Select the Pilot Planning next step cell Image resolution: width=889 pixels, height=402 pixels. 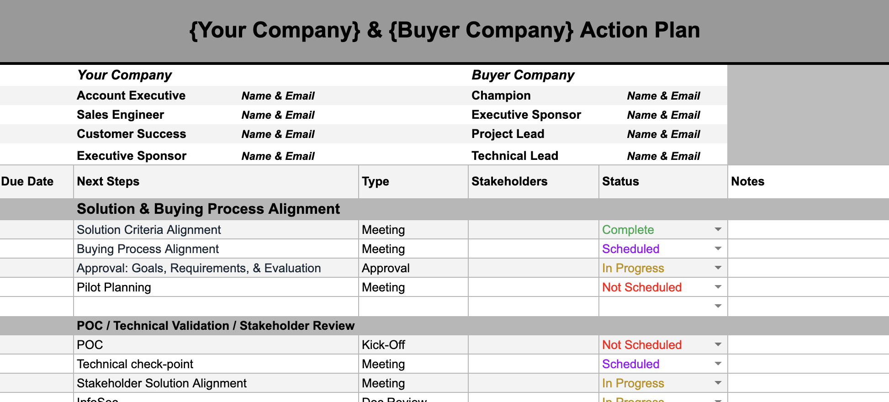[114, 287]
